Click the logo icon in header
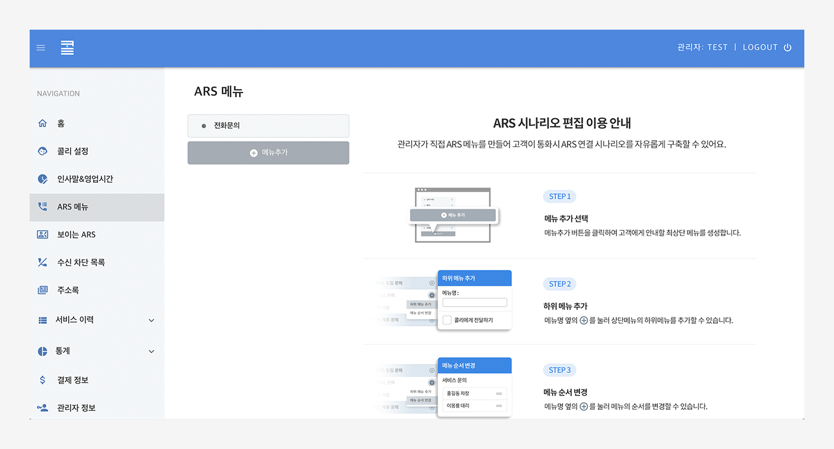Image resolution: width=834 pixels, height=449 pixels. click(67, 47)
